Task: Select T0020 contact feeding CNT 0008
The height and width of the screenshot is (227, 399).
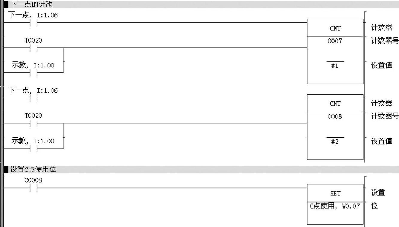Action: 33,123
